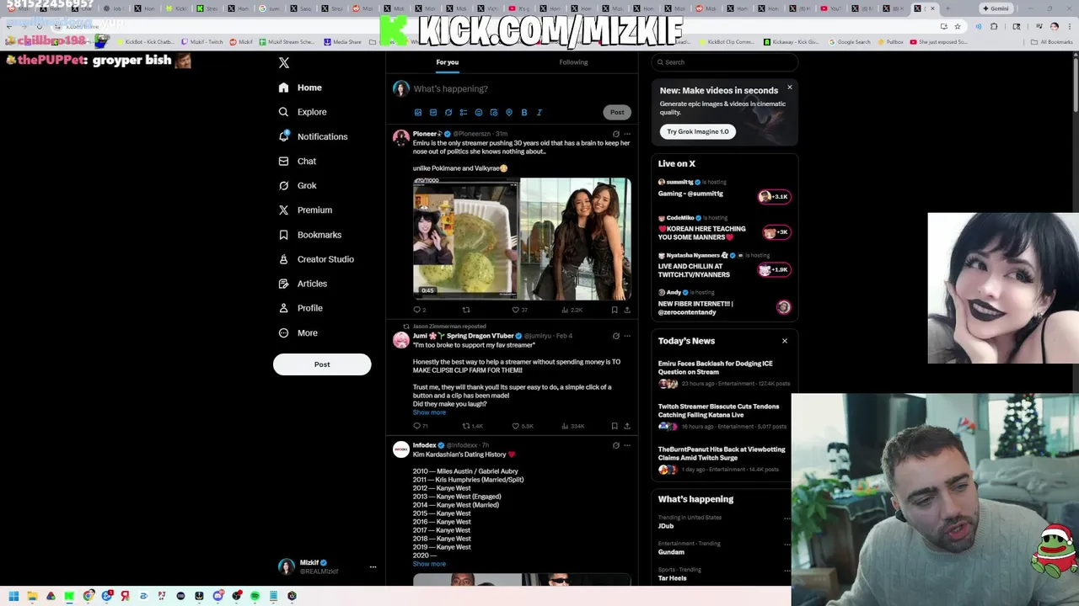Image resolution: width=1079 pixels, height=606 pixels.
Task: Repost Pioneer's post
Action: (465, 310)
